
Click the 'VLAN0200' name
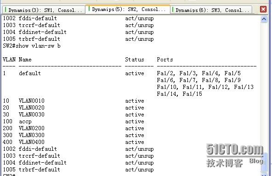pos(32,128)
